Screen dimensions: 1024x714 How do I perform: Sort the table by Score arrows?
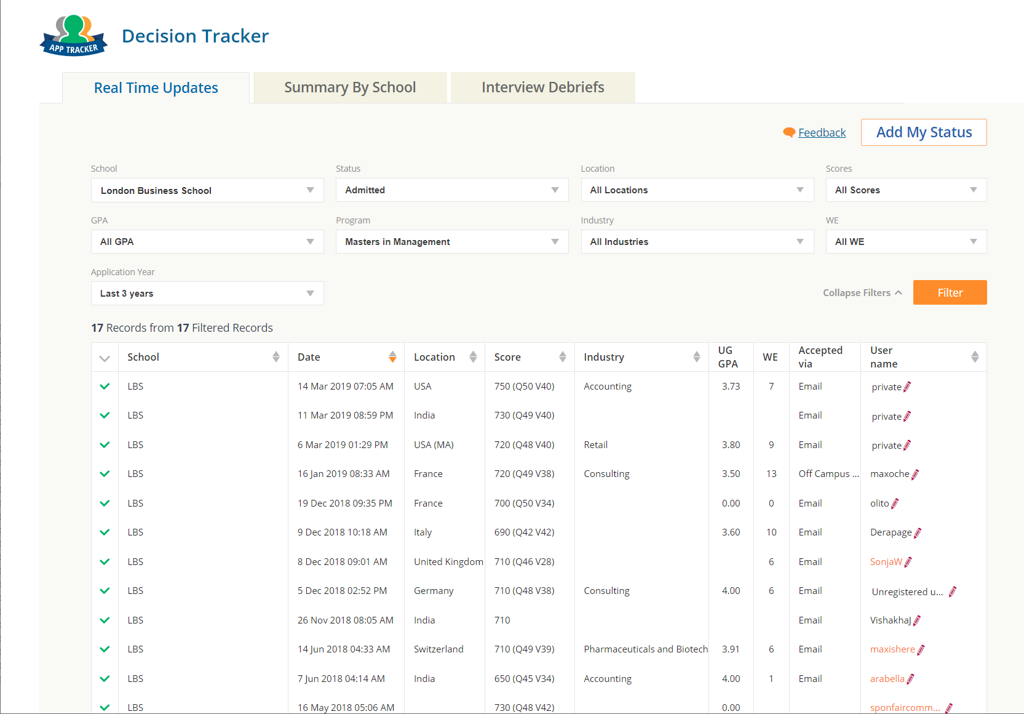pyautogui.click(x=562, y=357)
